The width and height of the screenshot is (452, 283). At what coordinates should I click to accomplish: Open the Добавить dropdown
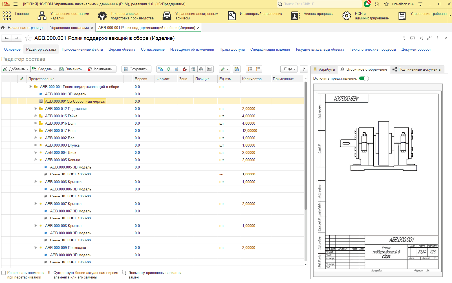point(16,69)
